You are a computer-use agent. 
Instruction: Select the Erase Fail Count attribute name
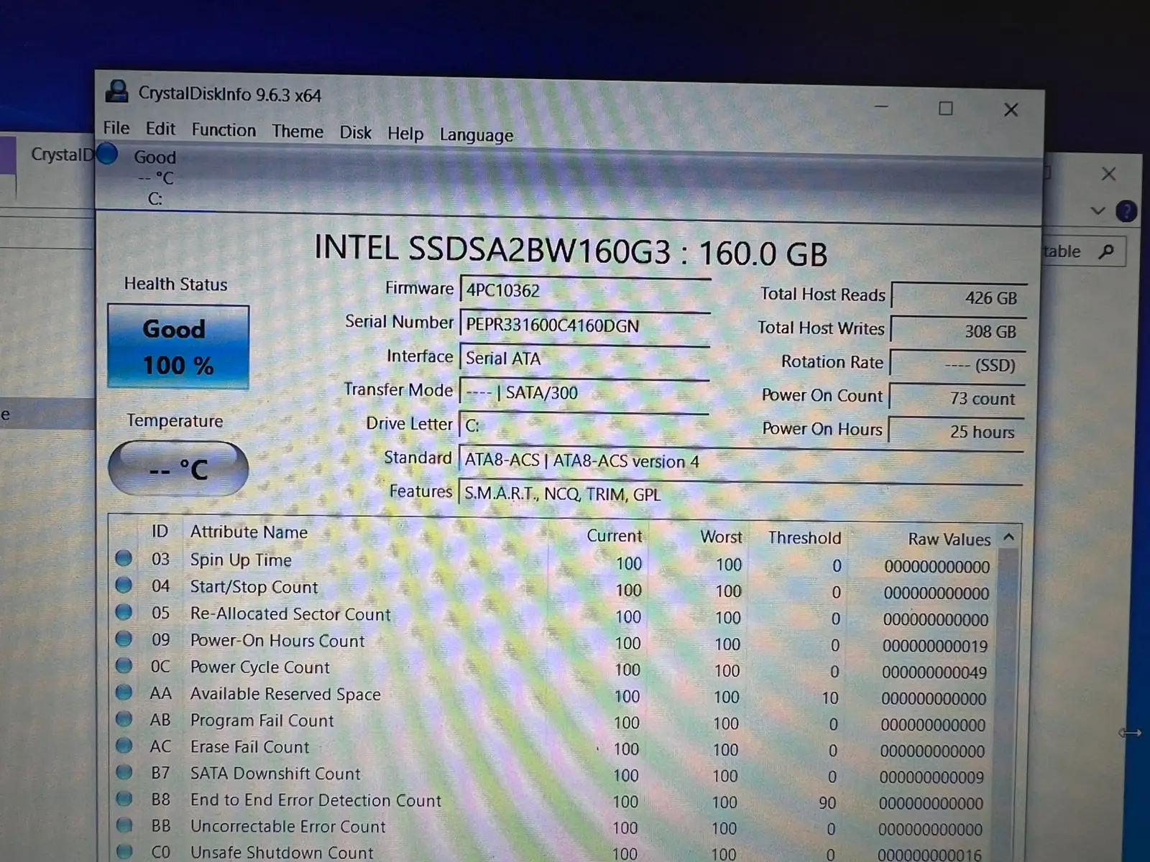[249, 747]
